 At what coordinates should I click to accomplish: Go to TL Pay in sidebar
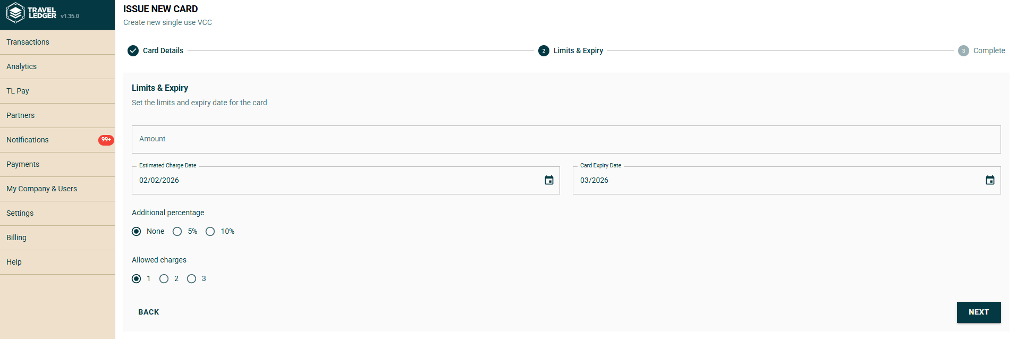18,91
